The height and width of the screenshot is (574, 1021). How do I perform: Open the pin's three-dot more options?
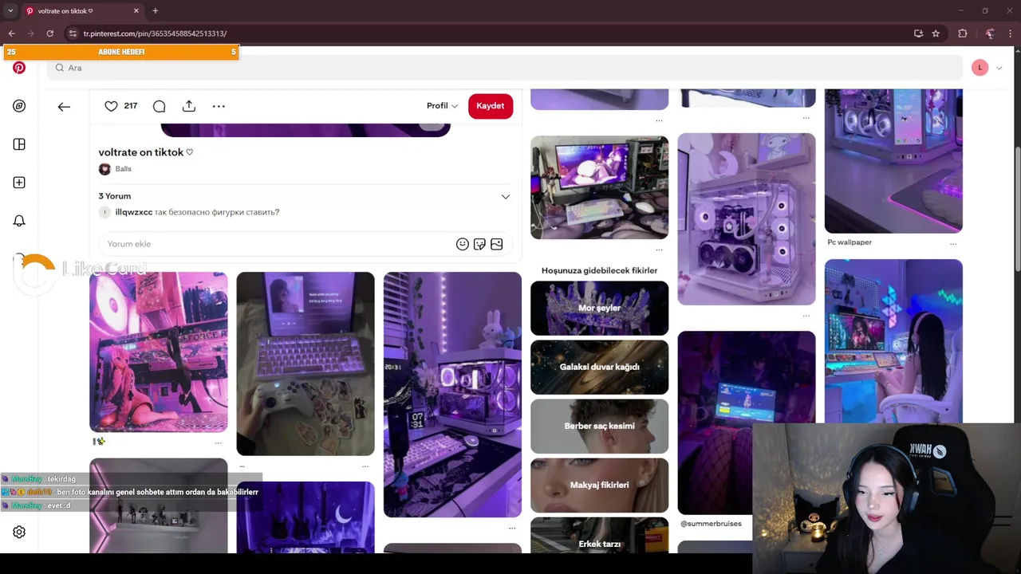point(219,106)
